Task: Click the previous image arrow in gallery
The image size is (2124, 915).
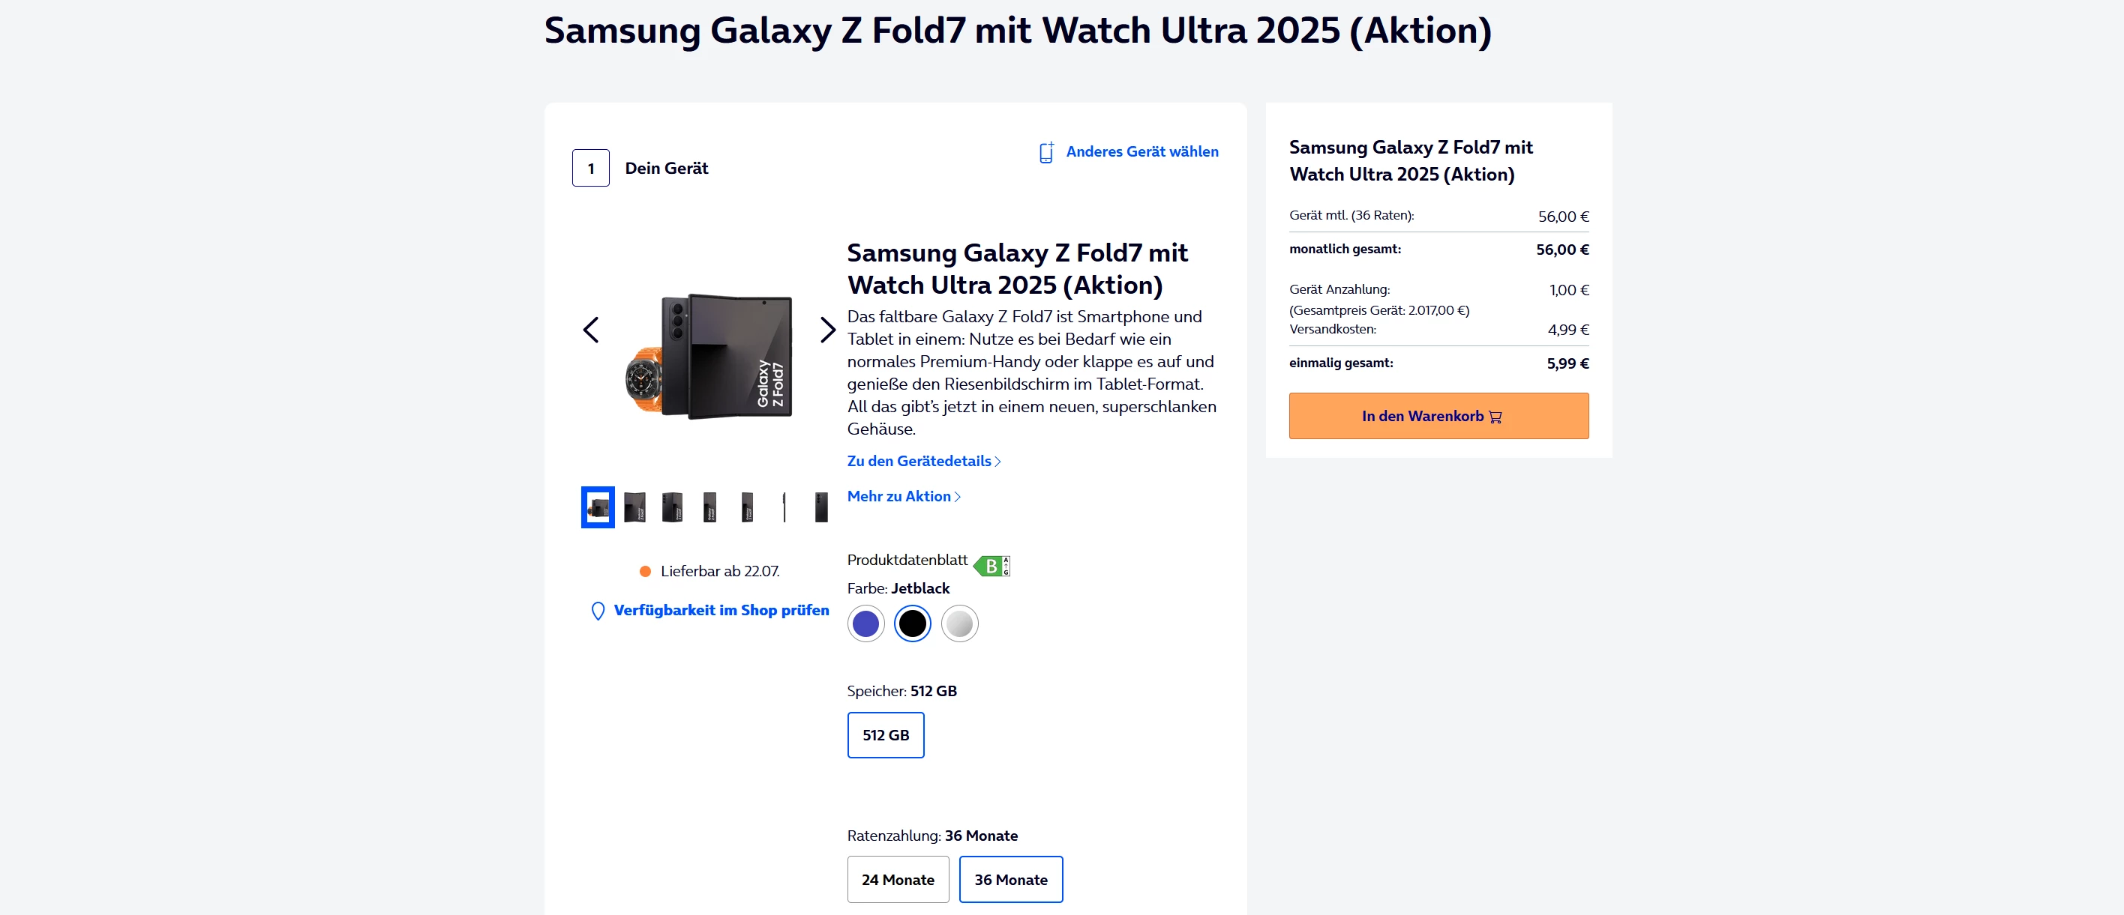Action: 591,330
